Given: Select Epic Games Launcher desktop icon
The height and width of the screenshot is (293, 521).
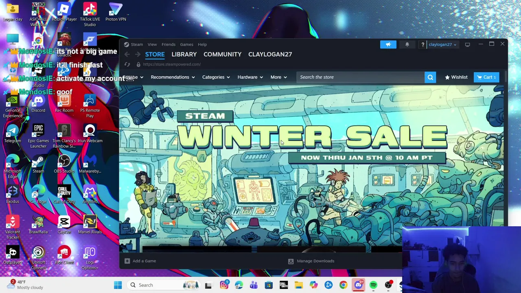Looking at the screenshot, I should click(38, 136).
